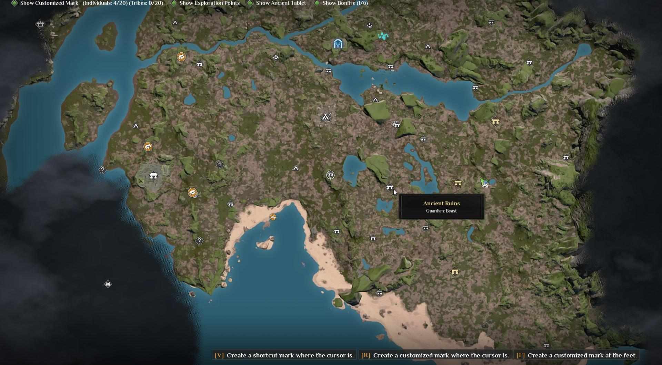Screen dimensions: 662x365
Task: Select the orange mount icon by the northwest river mouth
Action: point(181,57)
